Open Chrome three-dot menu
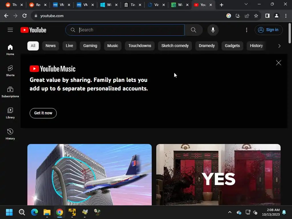292x219 pixels. (286, 16)
